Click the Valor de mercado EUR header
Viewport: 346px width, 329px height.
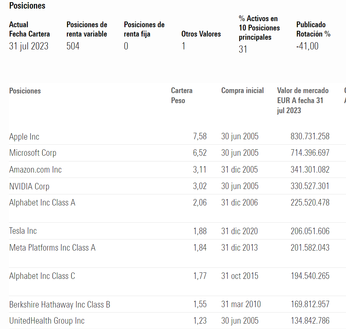303,100
